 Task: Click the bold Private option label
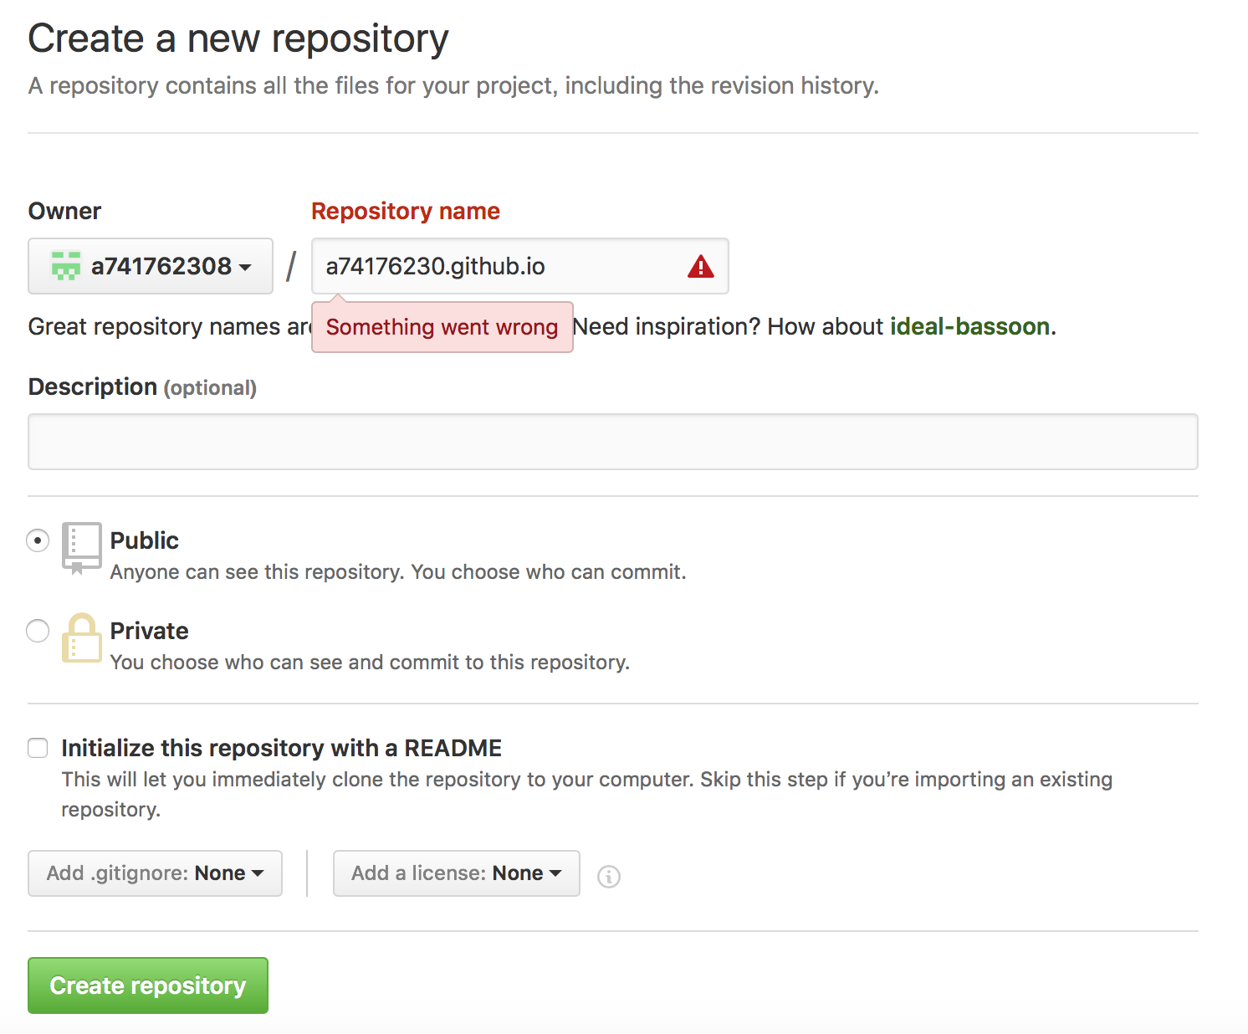[149, 631]
